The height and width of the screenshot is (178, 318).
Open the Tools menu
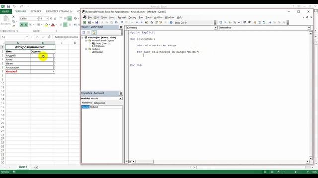coord(148,18)
